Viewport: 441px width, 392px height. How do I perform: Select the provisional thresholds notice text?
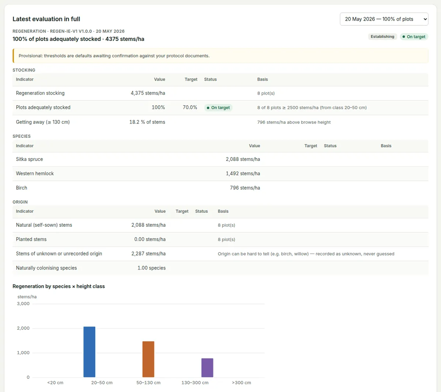click(114, 56)
